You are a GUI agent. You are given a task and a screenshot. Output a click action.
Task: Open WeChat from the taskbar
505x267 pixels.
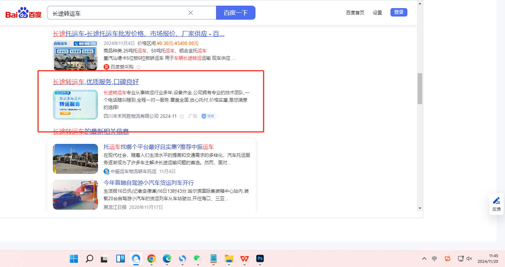198,259
